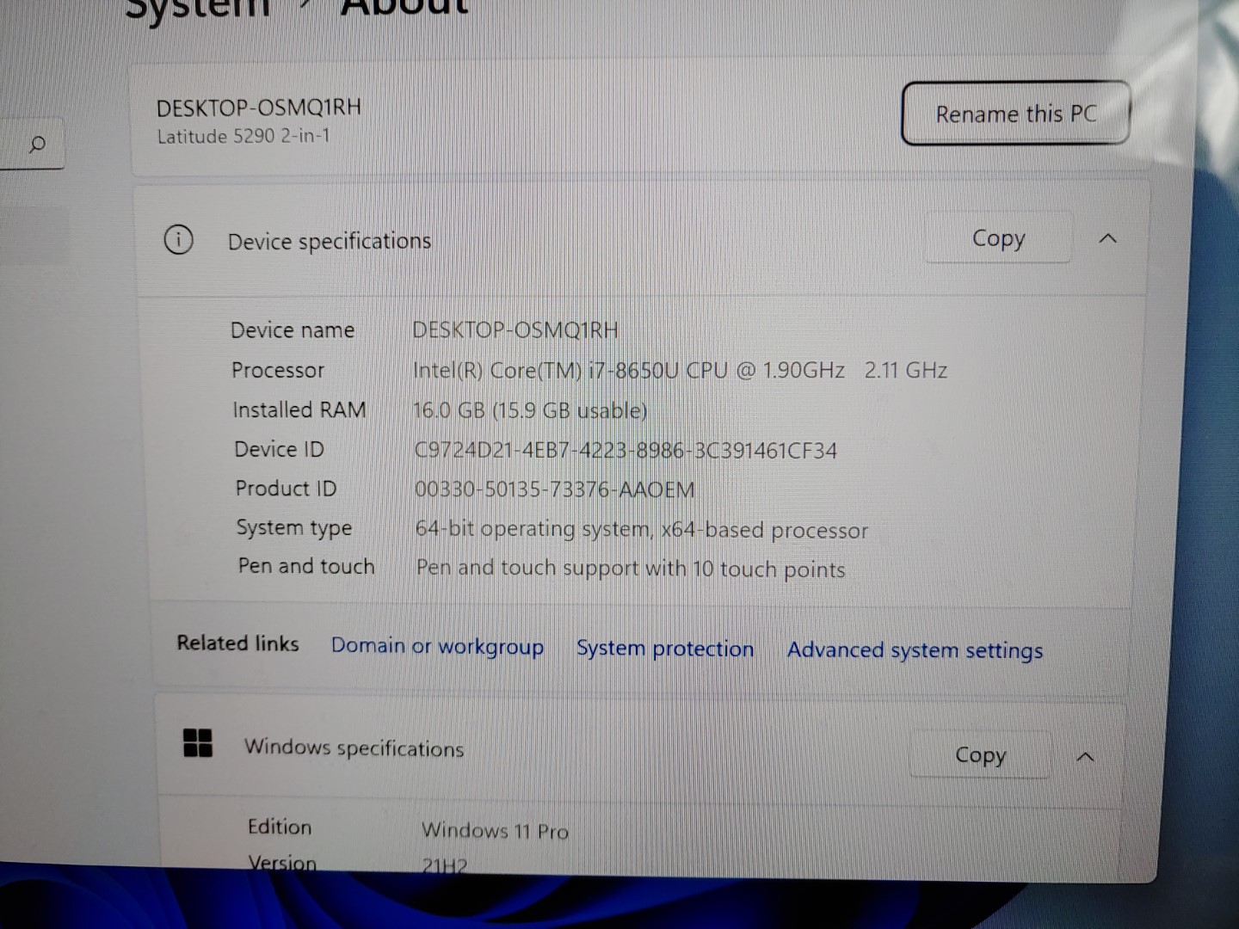Select the 64-bit operating system text
Viewport: 1239px width, 929px height.
(x=642, y=529)
